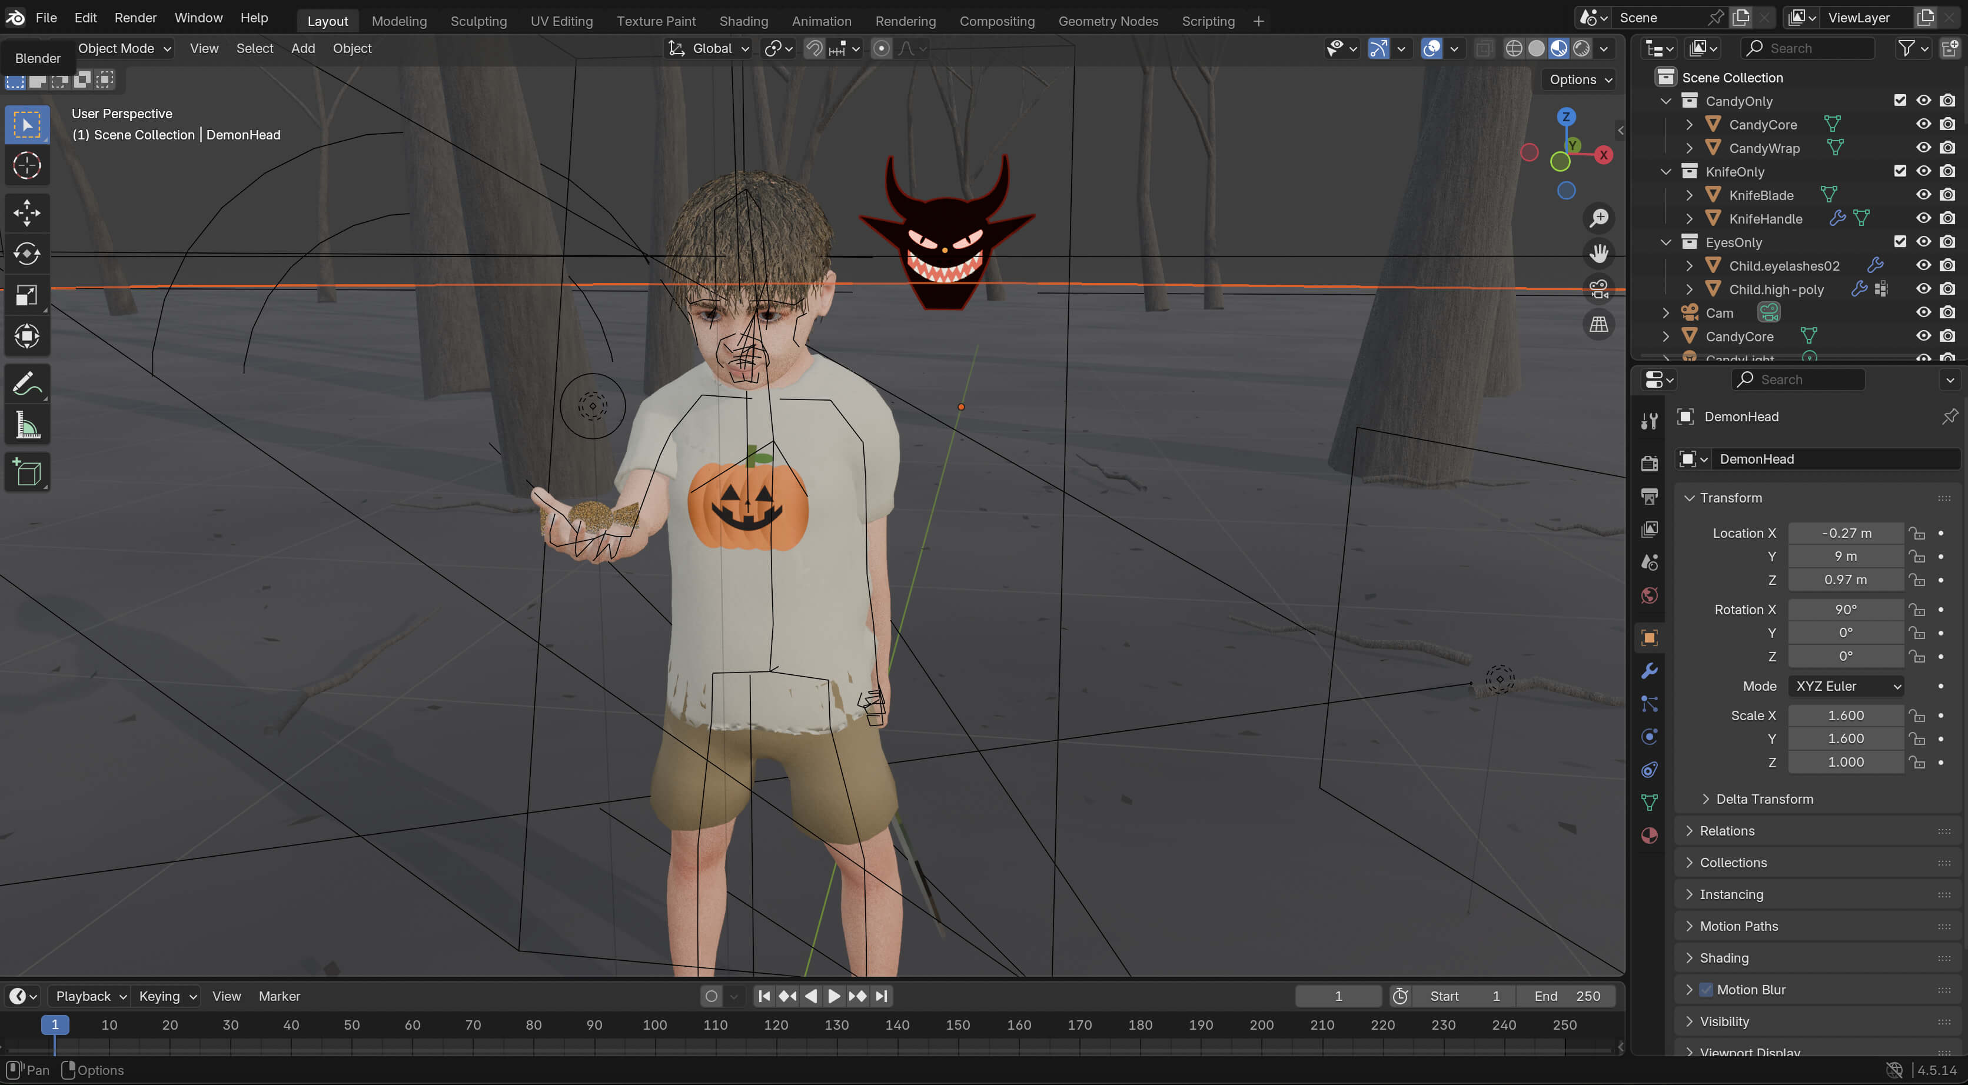Activate the Scale tool

click(26, 295)
